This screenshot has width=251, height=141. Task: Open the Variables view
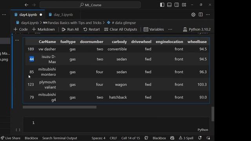point(154,29)
